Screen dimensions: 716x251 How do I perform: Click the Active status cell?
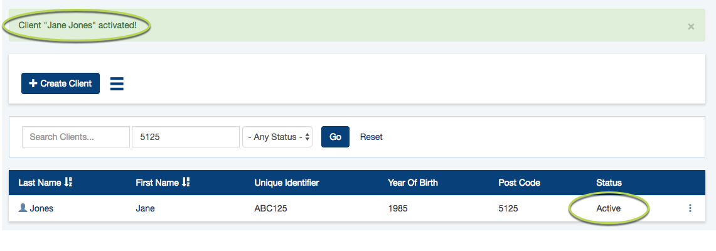coord(608,208)
